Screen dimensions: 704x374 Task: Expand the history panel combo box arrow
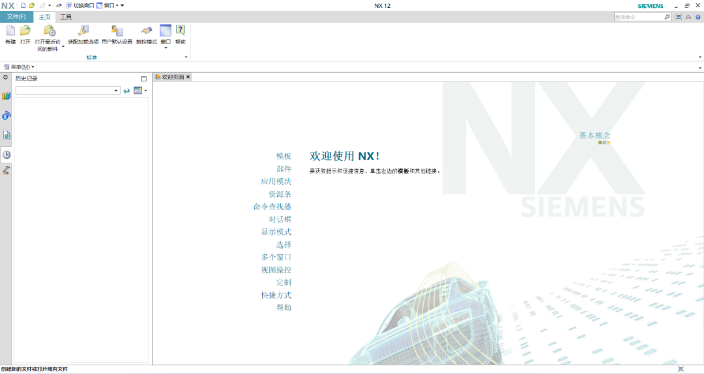(x=116, y=90)
